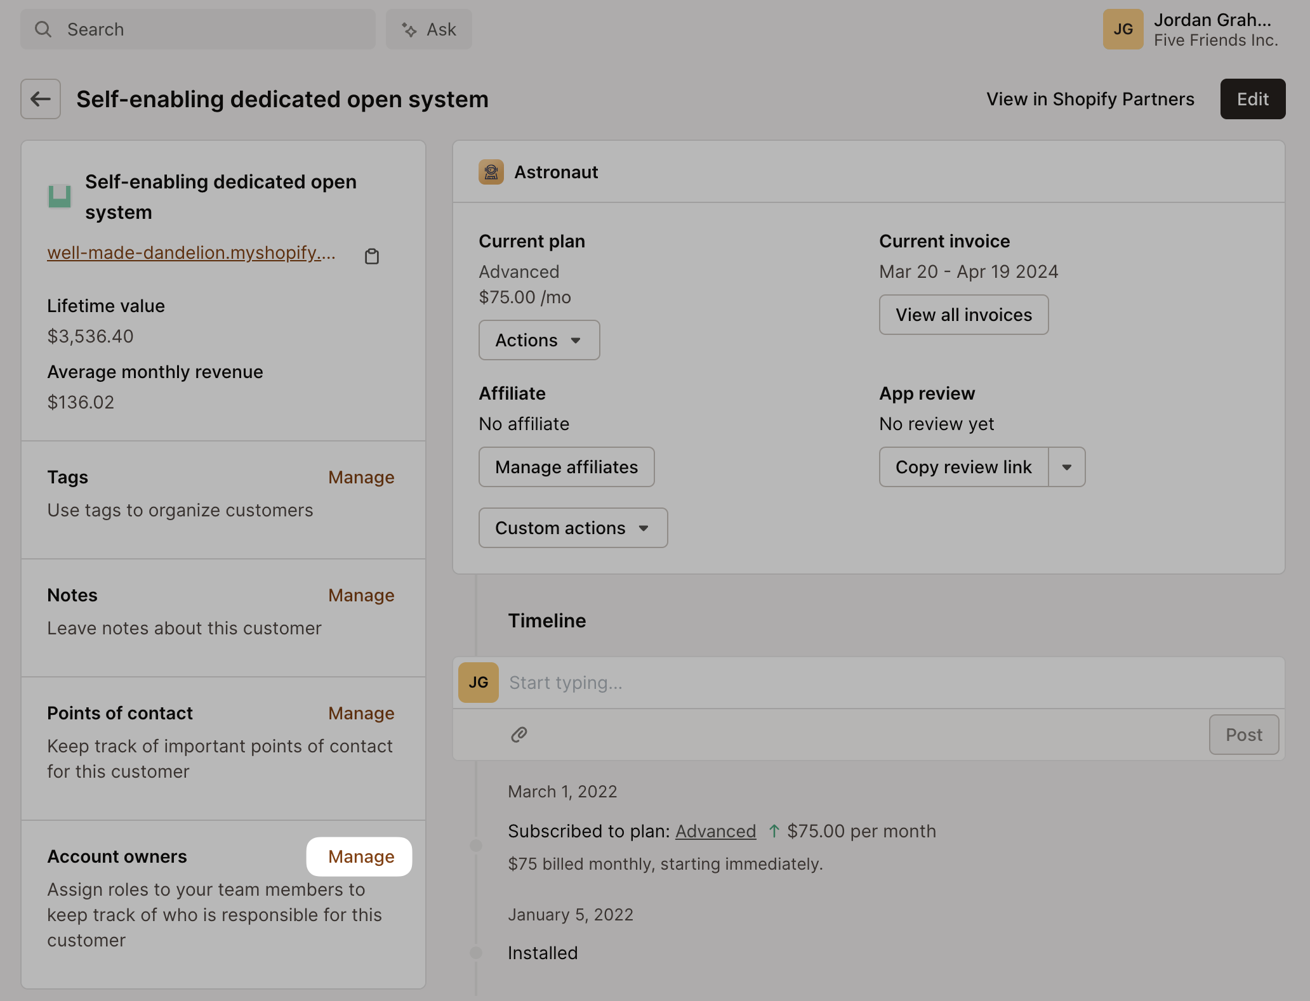Click the Post button in the timeline
Viewport: 1310px width, 1001px height.
tap(1243, 734)
